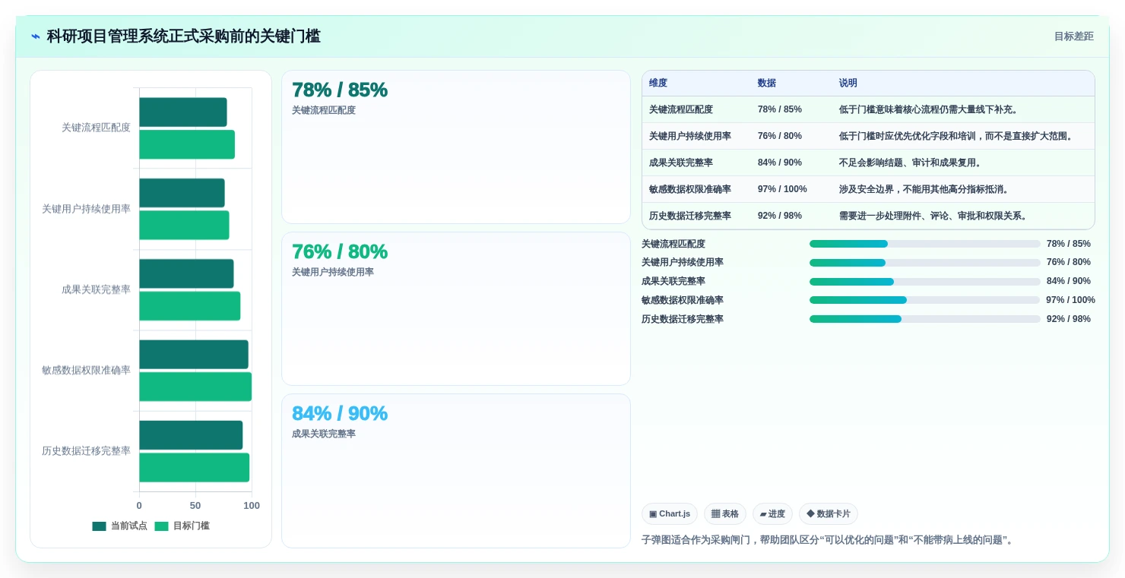Click the 数据卡片 tag chip
1125x578 pixels.
click(x=829, y=514)
